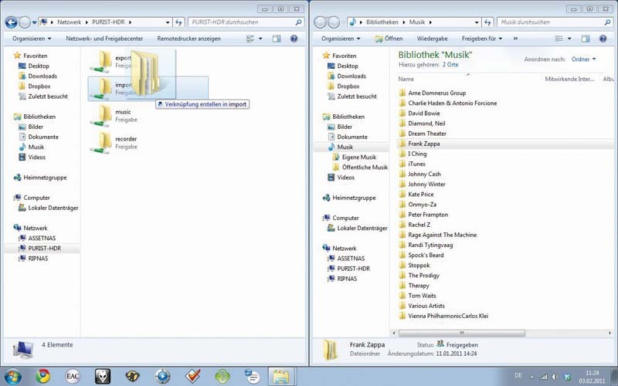Open view options arrow in left window
Image resolution: width=618 pixels, height=386 pixels.
coord(260,39)
